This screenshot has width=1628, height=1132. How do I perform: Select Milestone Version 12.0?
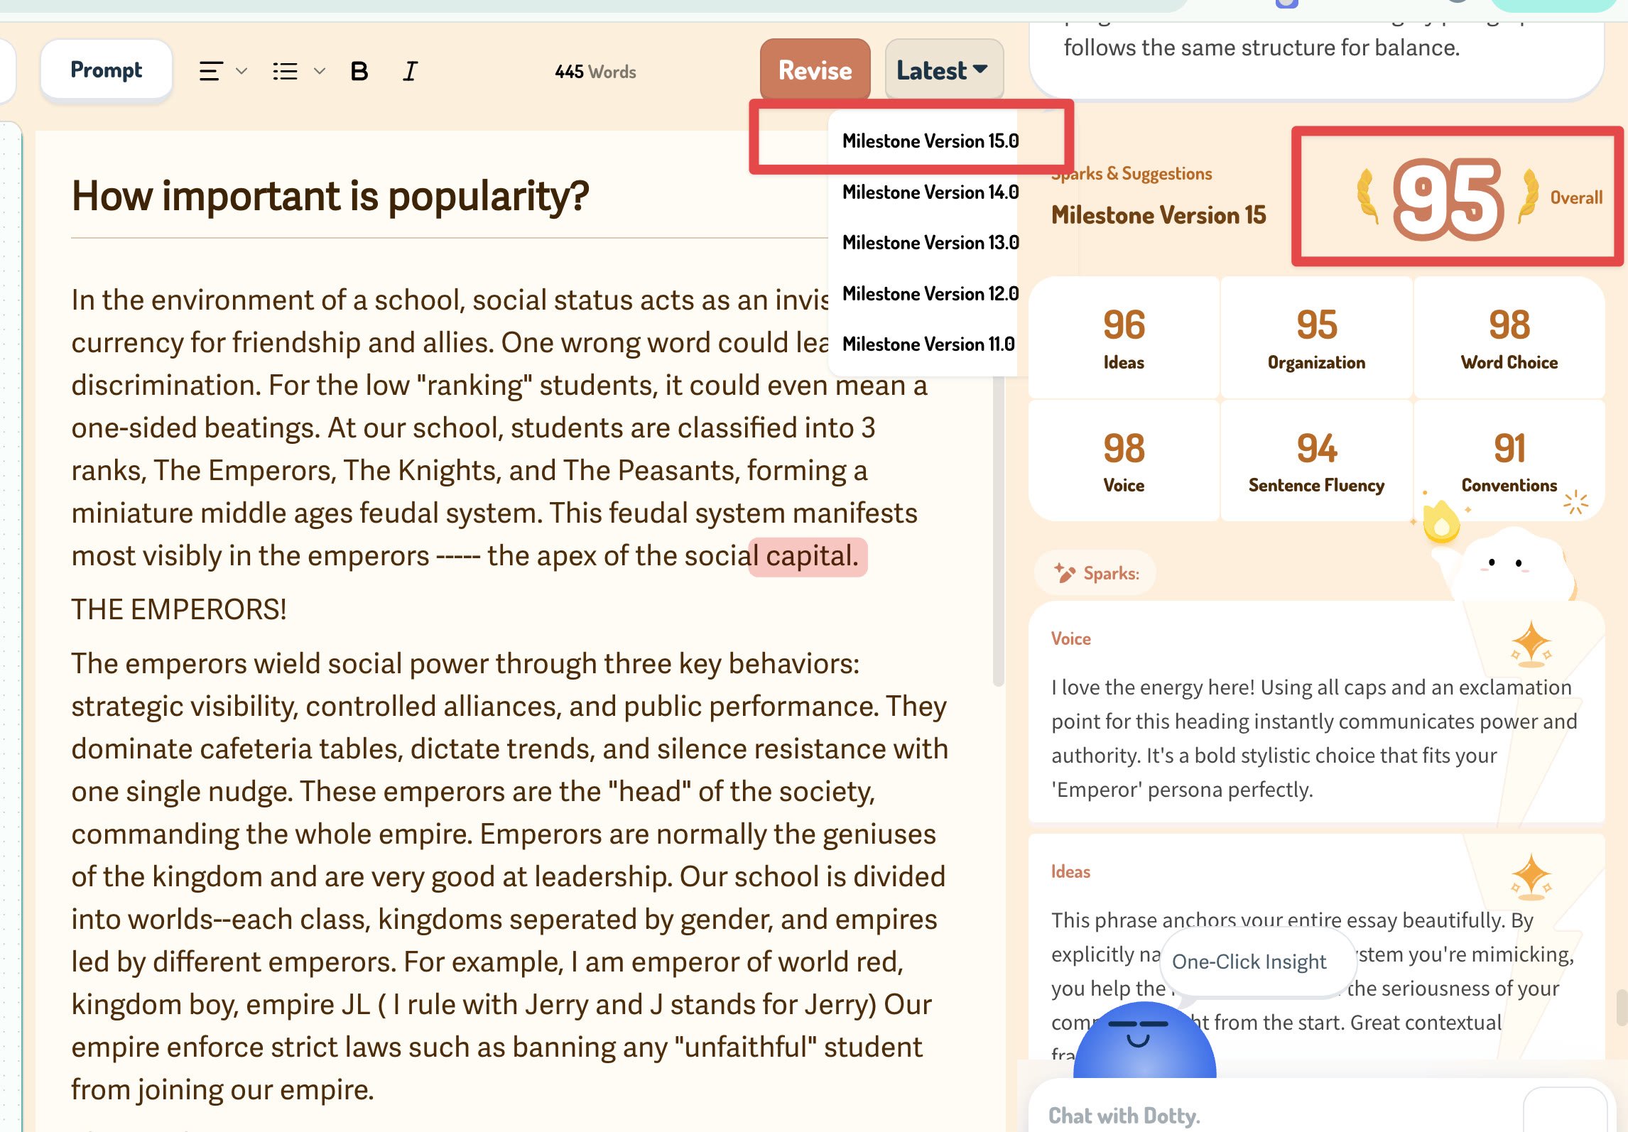tap(930, 293)
